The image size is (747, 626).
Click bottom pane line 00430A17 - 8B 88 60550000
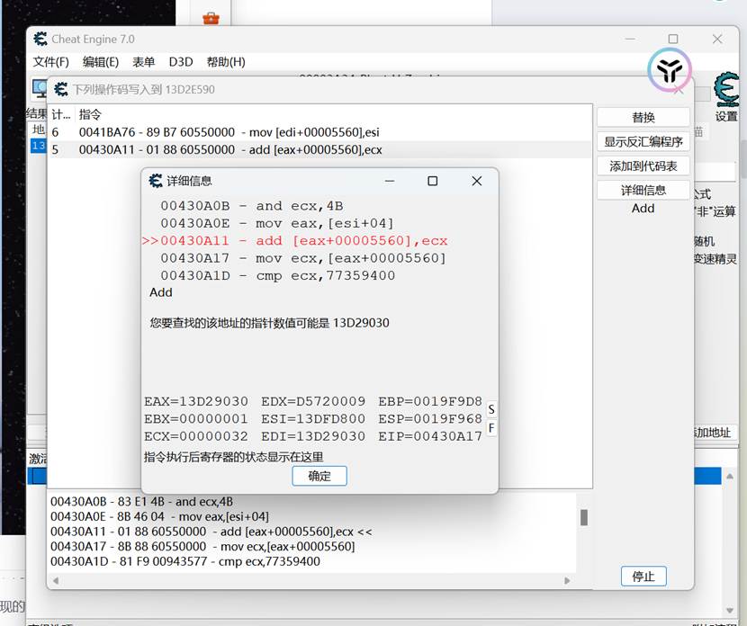202,547
